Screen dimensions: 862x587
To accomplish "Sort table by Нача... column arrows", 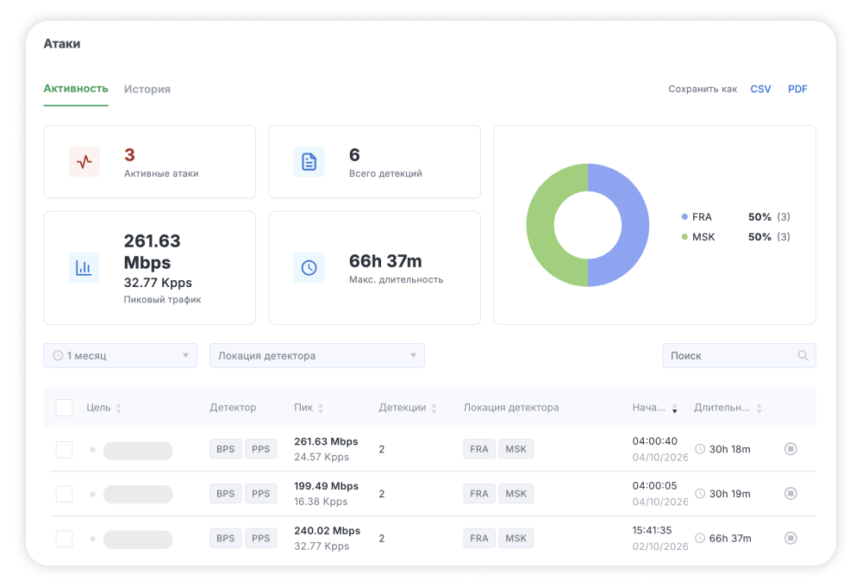I will (675, 408).
